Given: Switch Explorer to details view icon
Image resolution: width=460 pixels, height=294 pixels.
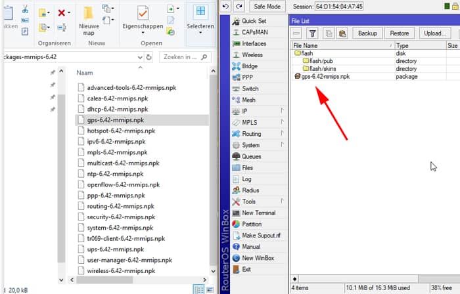Looking at the screenshot, I should point(198,289).
